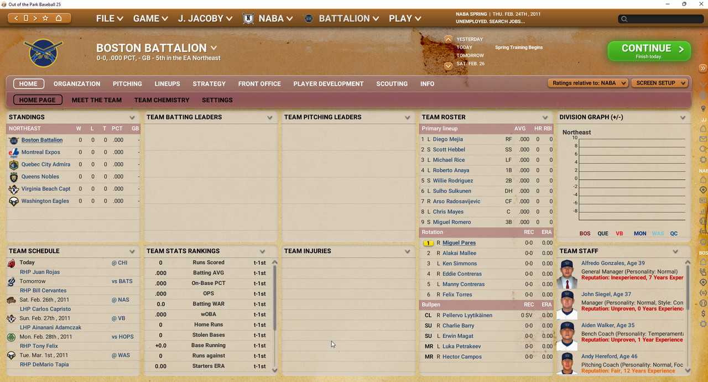Image resolution: width=708 pixels, height=382 pixels.
Task: Open closer Pellervo Lyytikäinen link
Action: [467, 315]
